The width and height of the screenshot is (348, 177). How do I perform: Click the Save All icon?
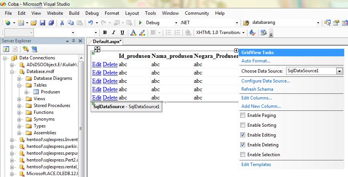click(x=51, y=23)
